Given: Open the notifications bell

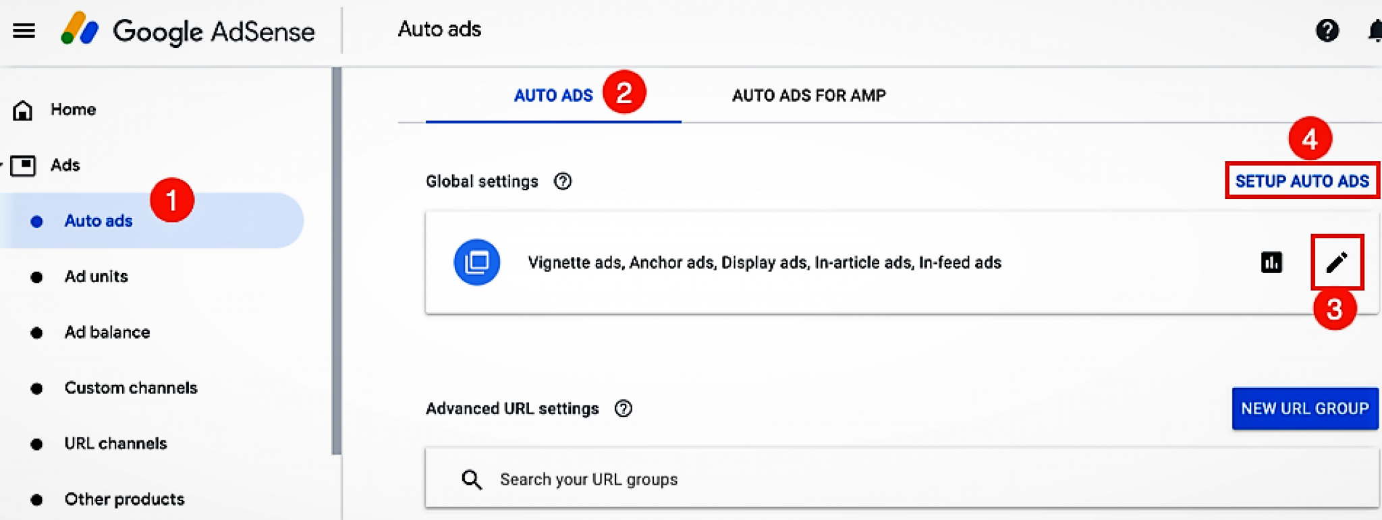Looking at the screenshot, I should tap(1375, 30).
